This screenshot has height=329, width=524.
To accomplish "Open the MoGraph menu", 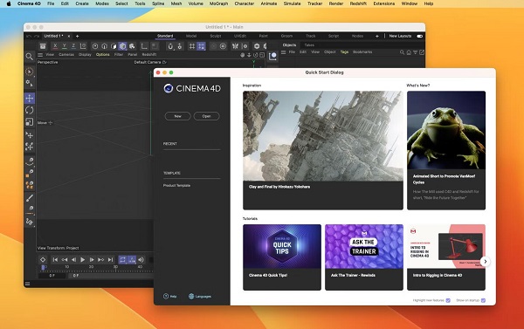I will pos(218,3).
